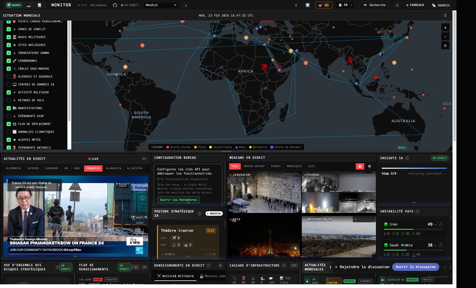Click the Ouvrir les Paramètres button
The height and width of the screenshot is (288, 476).
(x=178, y=200)
